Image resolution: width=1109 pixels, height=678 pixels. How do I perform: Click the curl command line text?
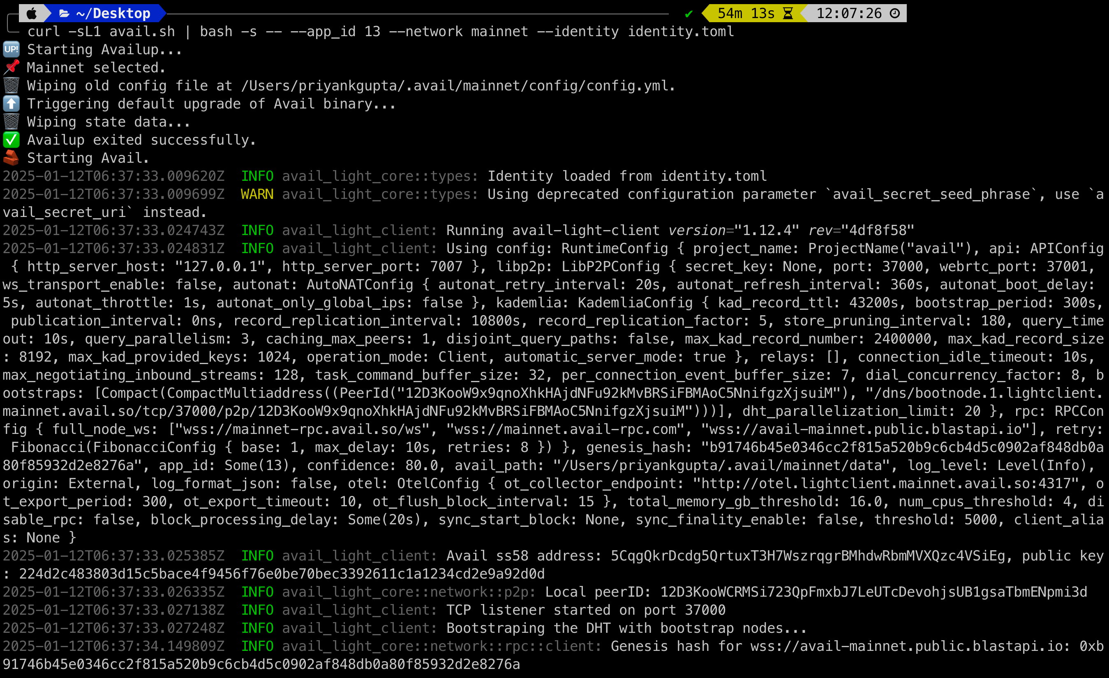380,32
